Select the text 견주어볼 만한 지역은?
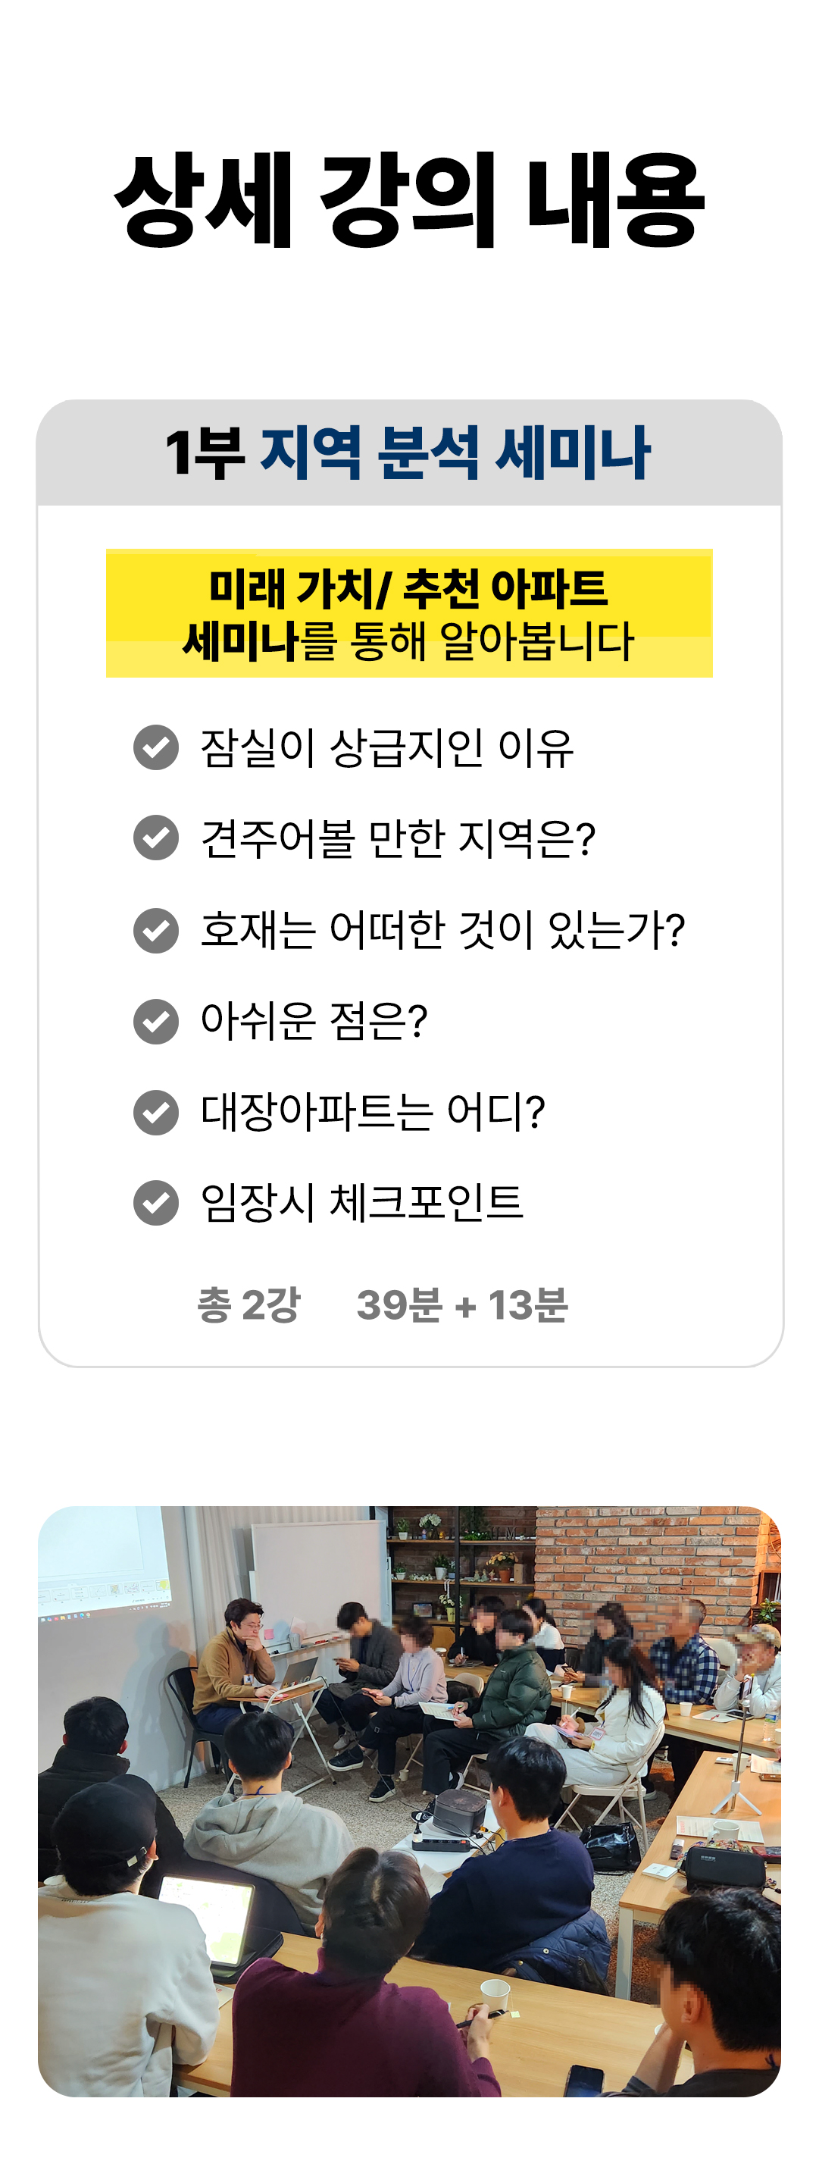The height and width of the screenshot is (2164, 819). point(399,838)
